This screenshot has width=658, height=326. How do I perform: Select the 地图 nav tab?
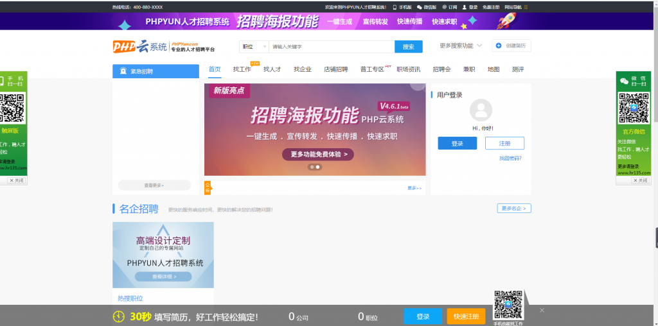[x=493, y=69]
